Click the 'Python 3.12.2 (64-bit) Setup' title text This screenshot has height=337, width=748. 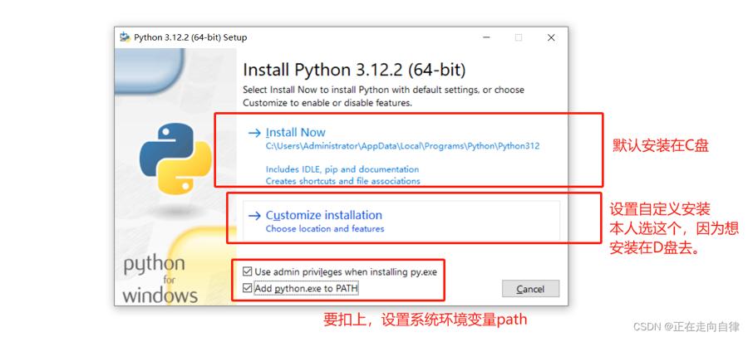190,37
